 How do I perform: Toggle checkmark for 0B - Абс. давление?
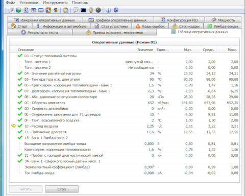tap(20, 96)
